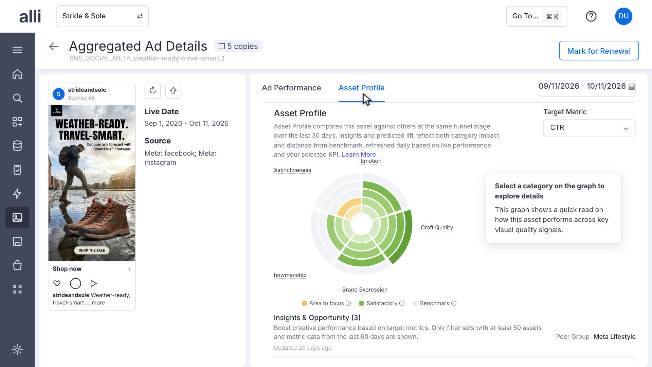The height and width of the screenshot is (367, 652).
Task: Click the Satisfactory legend swatch
Action: (361, 303)
